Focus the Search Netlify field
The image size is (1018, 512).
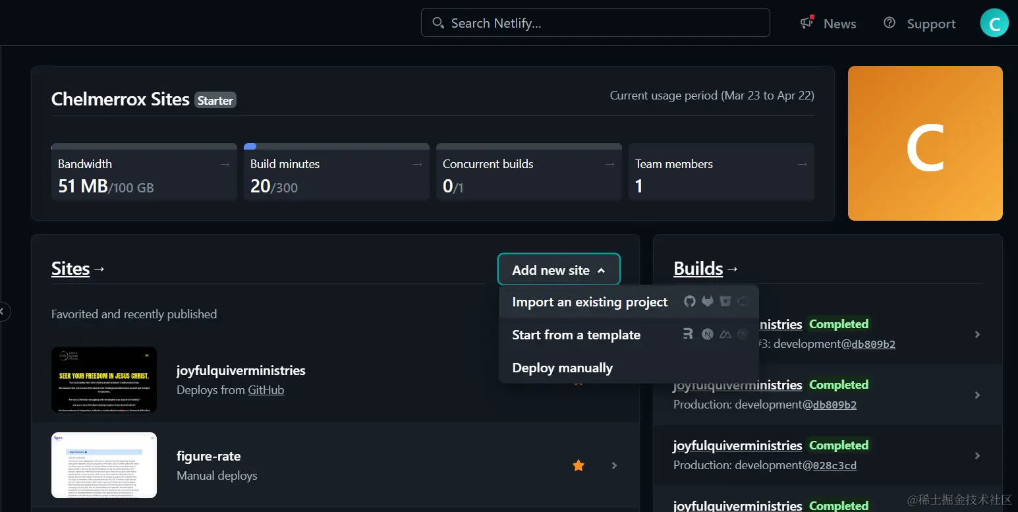595,23
